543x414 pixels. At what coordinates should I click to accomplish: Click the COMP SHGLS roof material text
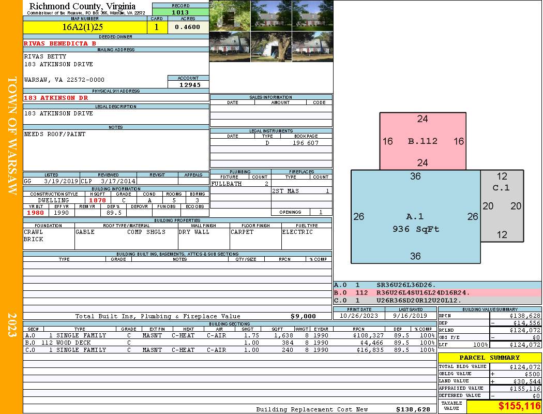(x=146, y=232)
